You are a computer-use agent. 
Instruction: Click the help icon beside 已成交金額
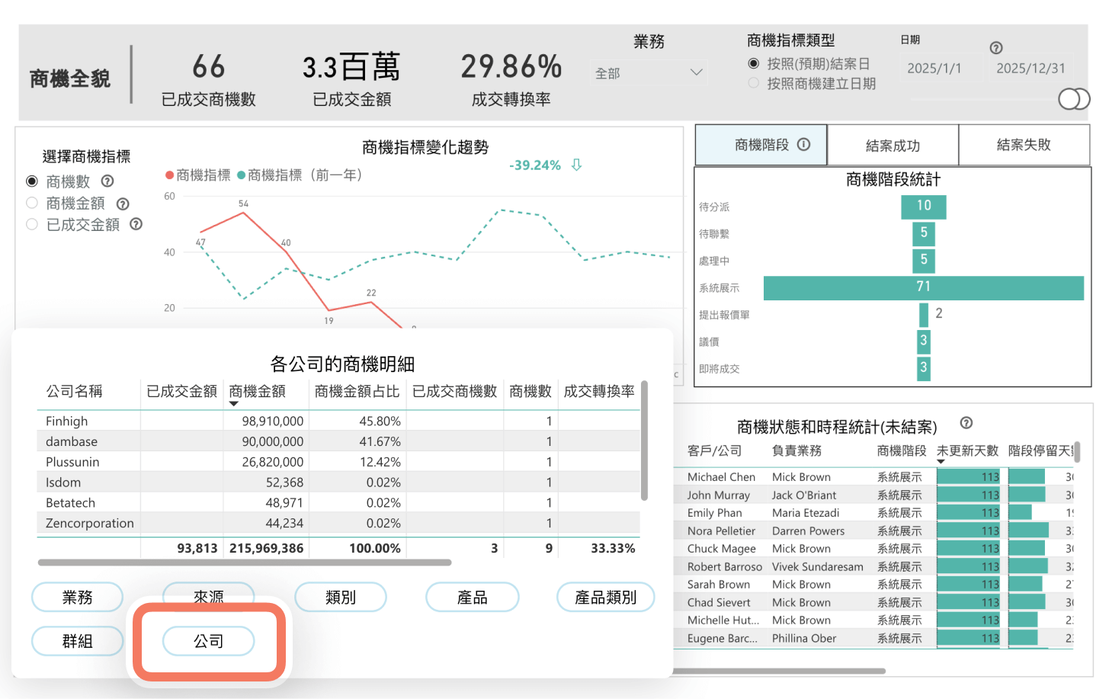(135, 224)
